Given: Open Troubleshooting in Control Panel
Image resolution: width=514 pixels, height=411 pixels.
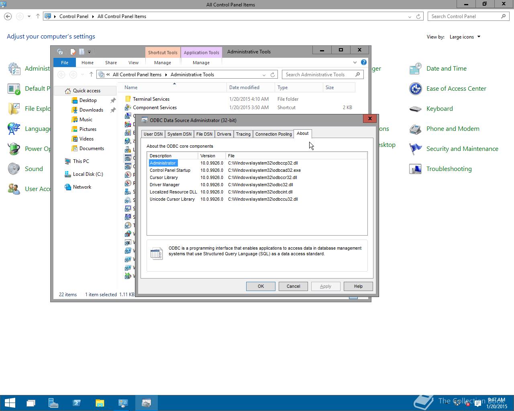Looking at the screenshot, I should point(449,169).
